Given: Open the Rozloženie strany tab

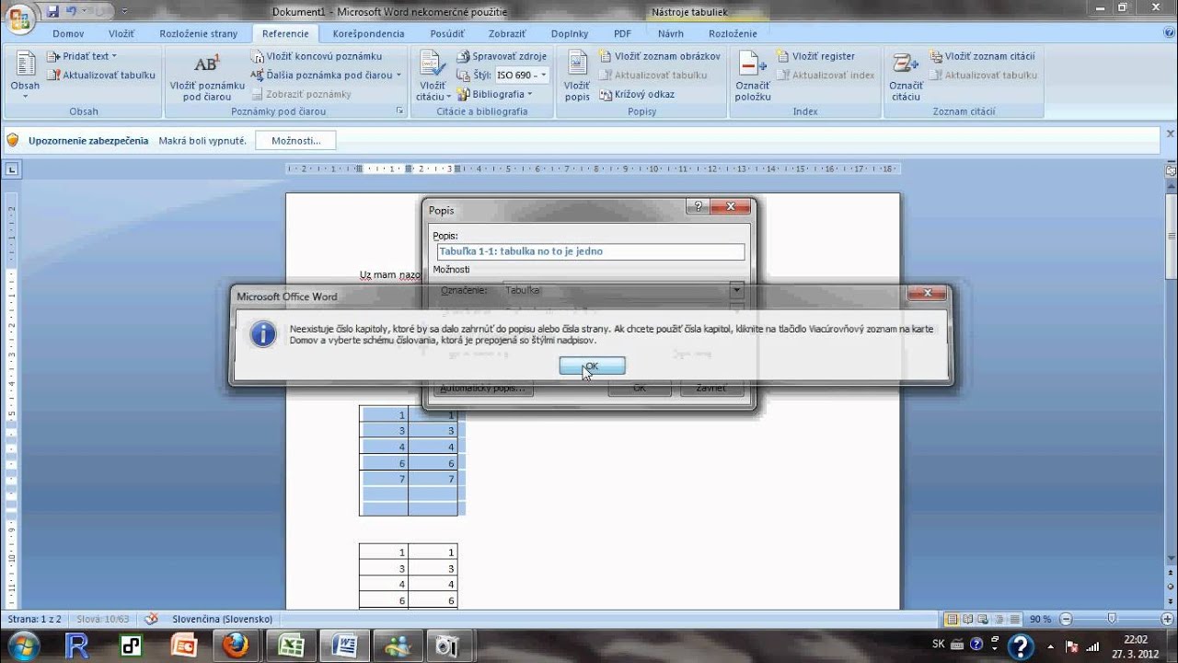Looking at the screenshot, I should (x=198, y=34).
